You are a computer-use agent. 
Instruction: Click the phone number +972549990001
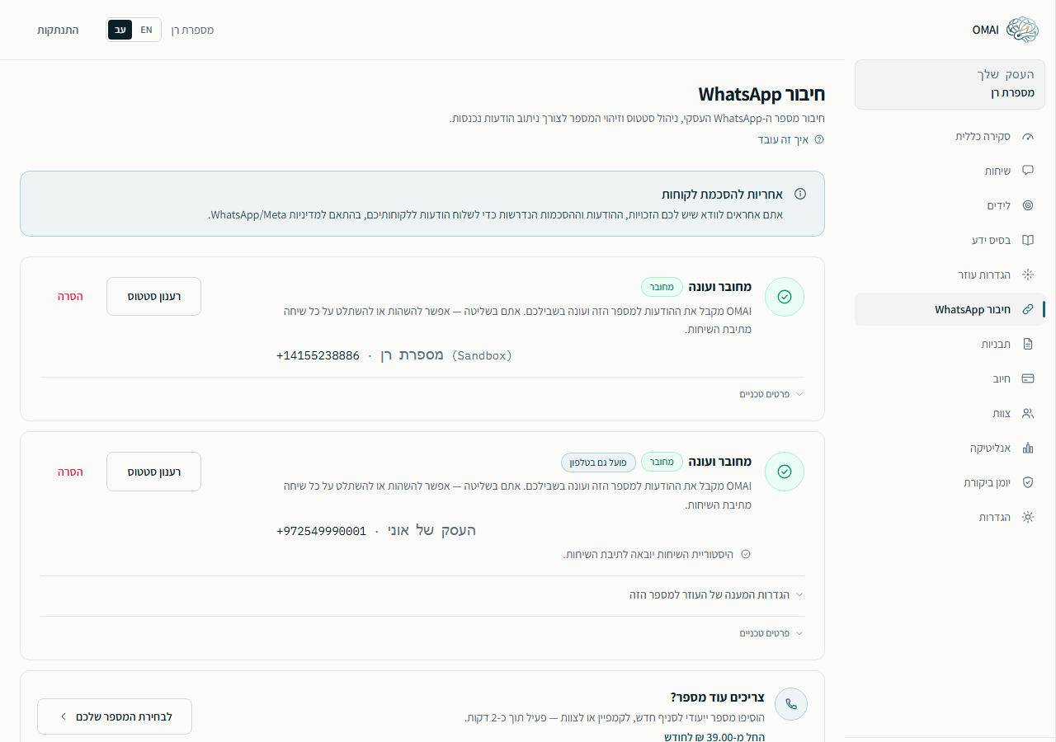[x=321, y=531]
